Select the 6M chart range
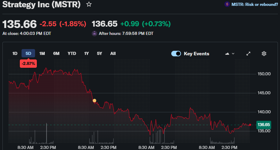The image size is (280, 150). coord(56,54)
